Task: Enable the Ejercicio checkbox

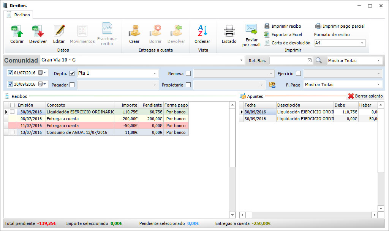Action: pyautogui.click(x=299, y=74)
